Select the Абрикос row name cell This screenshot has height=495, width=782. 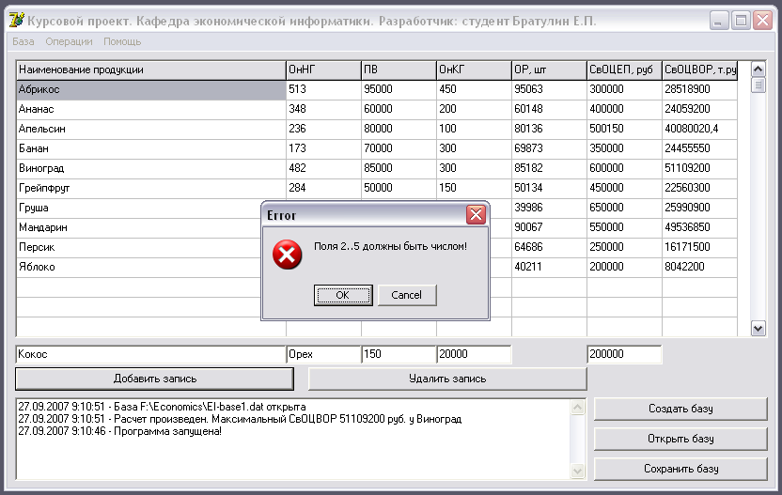(x=150, y=90)
